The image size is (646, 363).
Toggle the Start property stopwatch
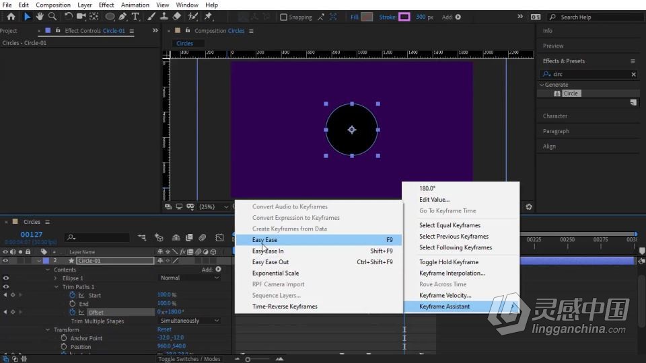pyautogui.click(x=73, y=294)
